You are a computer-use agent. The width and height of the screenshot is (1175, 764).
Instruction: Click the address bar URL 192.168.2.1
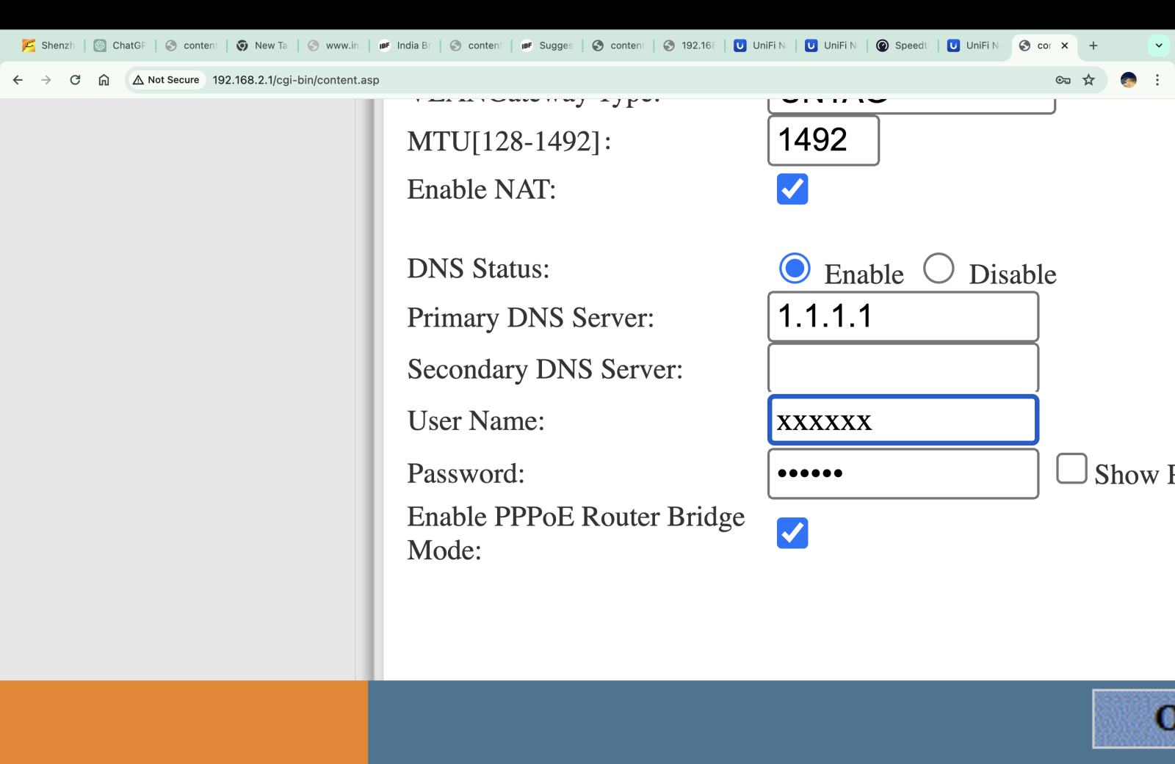tap(296, 80)
